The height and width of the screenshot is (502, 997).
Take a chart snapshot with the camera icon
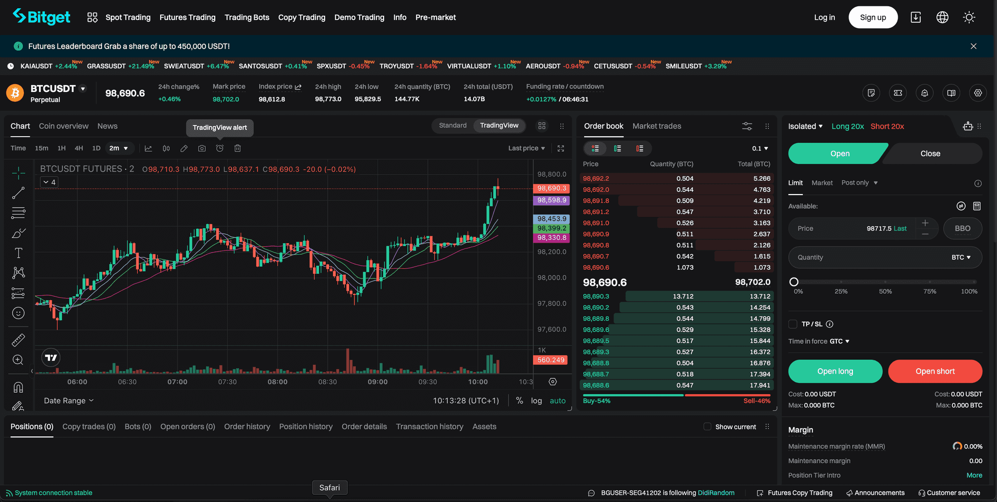[x=202, y=148]
